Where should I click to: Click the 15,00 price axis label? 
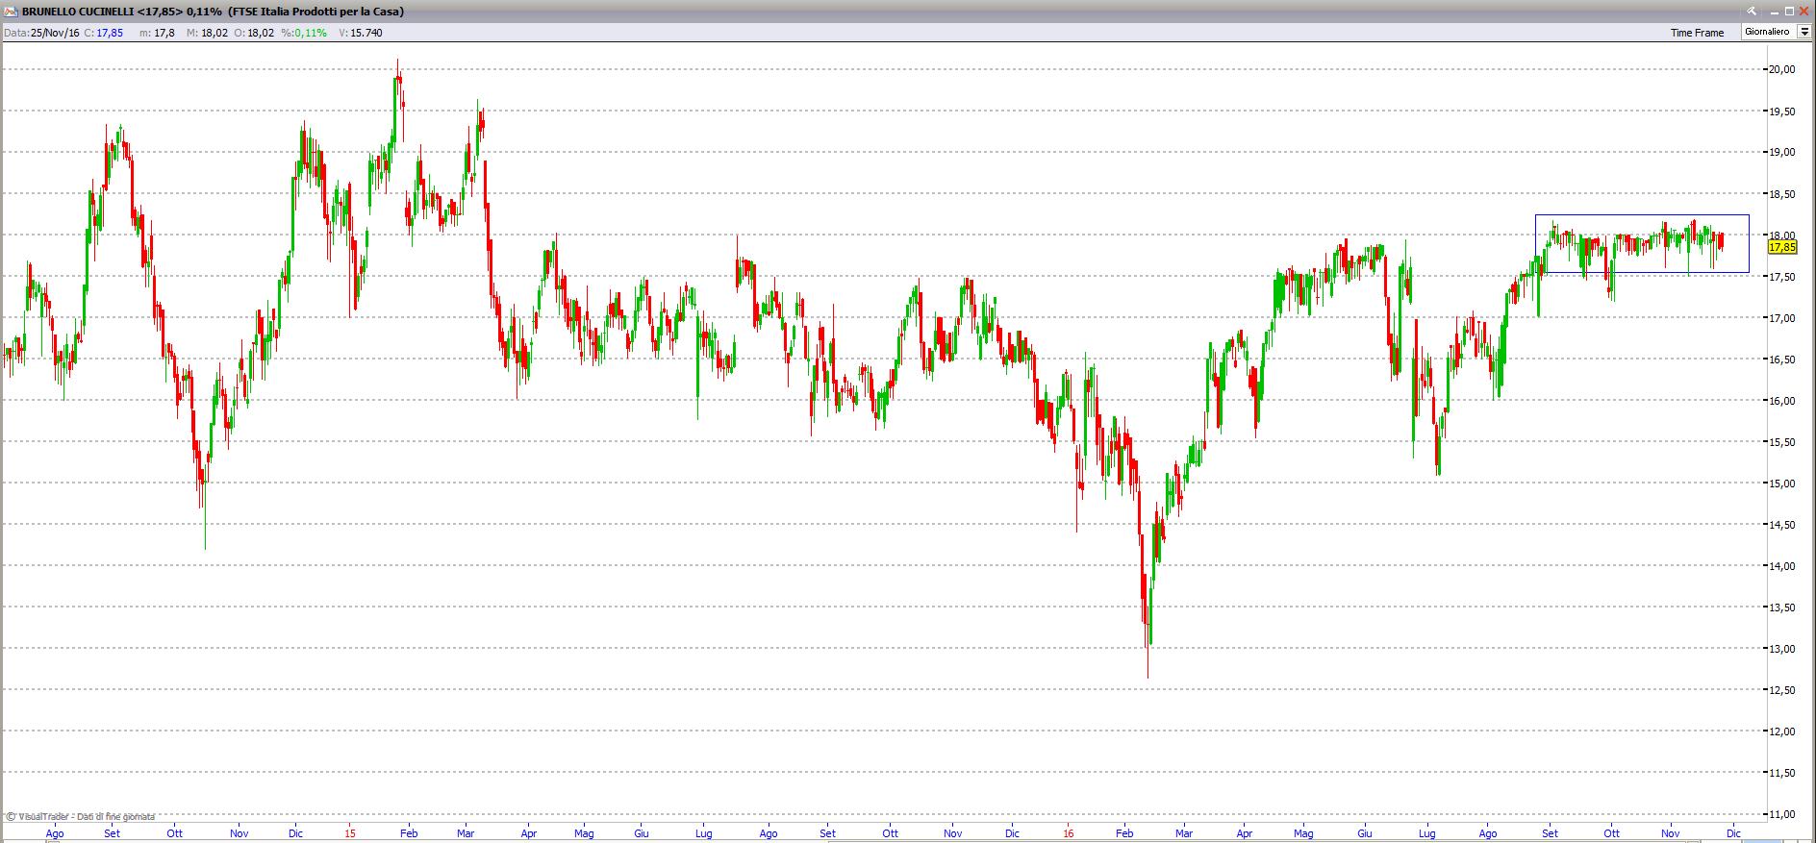click(1781, 483)
